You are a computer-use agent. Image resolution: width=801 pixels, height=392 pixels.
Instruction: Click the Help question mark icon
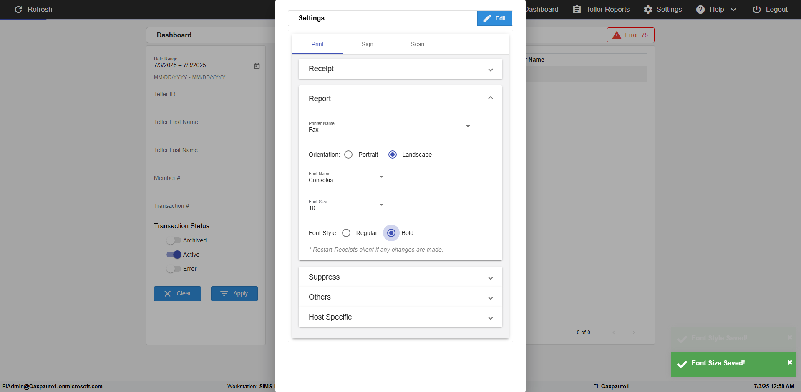(x=700, y=9)
